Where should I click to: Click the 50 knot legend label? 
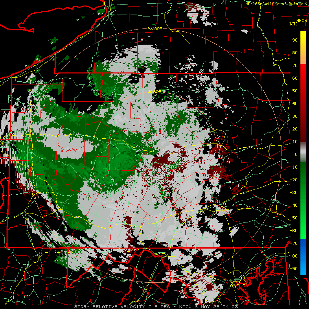[x=295, y=91]
